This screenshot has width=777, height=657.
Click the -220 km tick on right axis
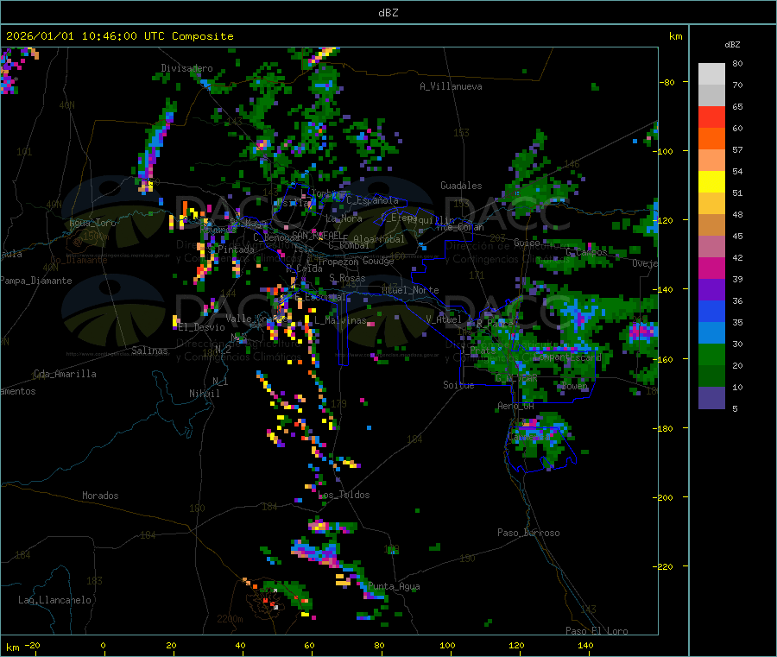click(666, 567)
